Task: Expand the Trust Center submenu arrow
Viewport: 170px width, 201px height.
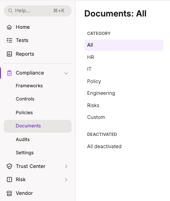Action: 66,166
